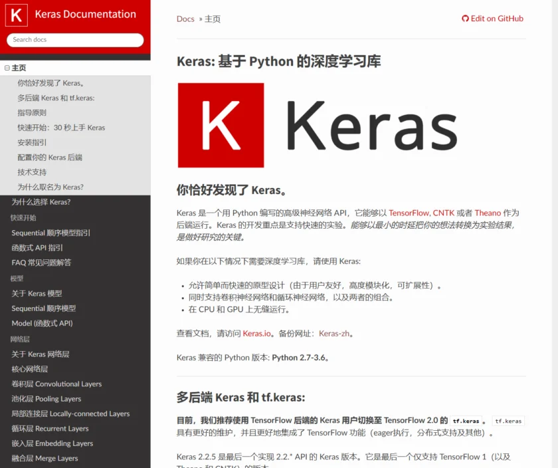Click the 网络层 sidebar caption
Image resolution: width=558 pixels, height=468 pixels.
tap(20, 339)
